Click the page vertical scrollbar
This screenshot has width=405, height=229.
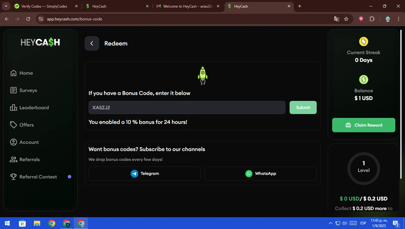pyautogui.click(x=401, y=104)
